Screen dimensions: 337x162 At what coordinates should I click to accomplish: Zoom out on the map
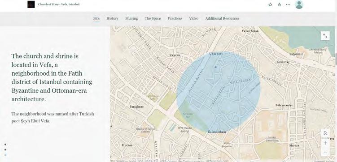pyautogui.click(x=325, y=152)
